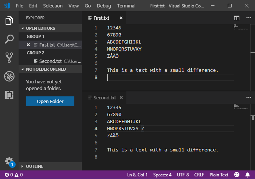Expand the Outline section
This screenshot has width=255, height=179.
pyautogui.click(x=34, y=166)
